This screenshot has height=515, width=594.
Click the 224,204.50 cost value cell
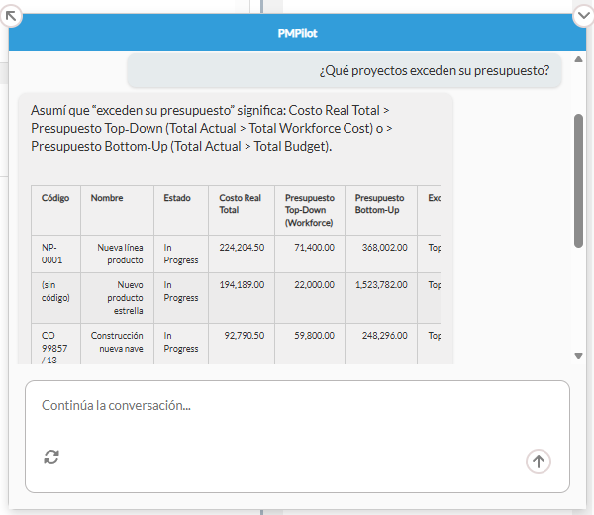pos(242,249)
